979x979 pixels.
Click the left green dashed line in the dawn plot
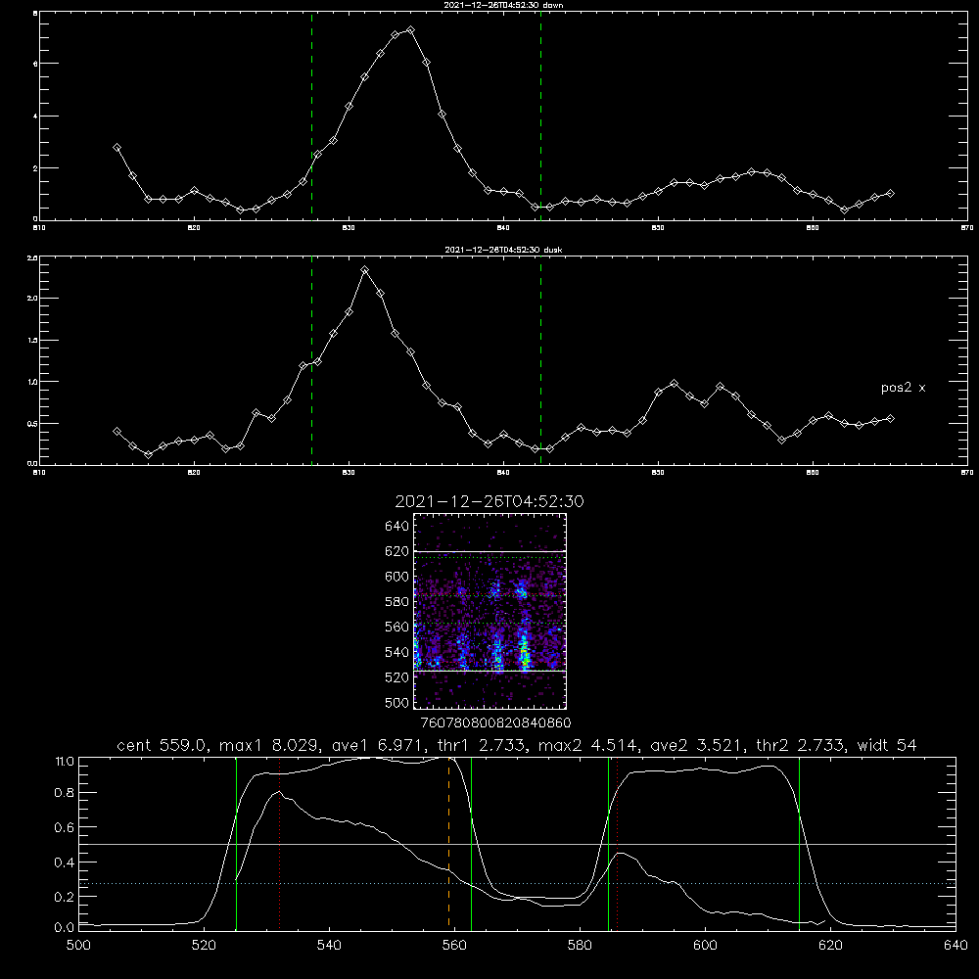click(311, 117)
